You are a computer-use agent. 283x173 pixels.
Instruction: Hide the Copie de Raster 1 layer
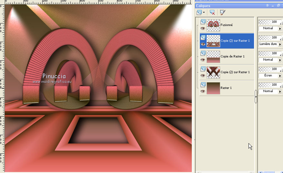click(203, 60)
